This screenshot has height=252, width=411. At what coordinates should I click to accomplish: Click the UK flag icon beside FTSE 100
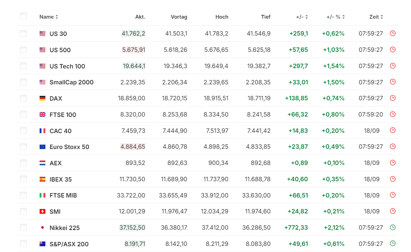point(42,114)
